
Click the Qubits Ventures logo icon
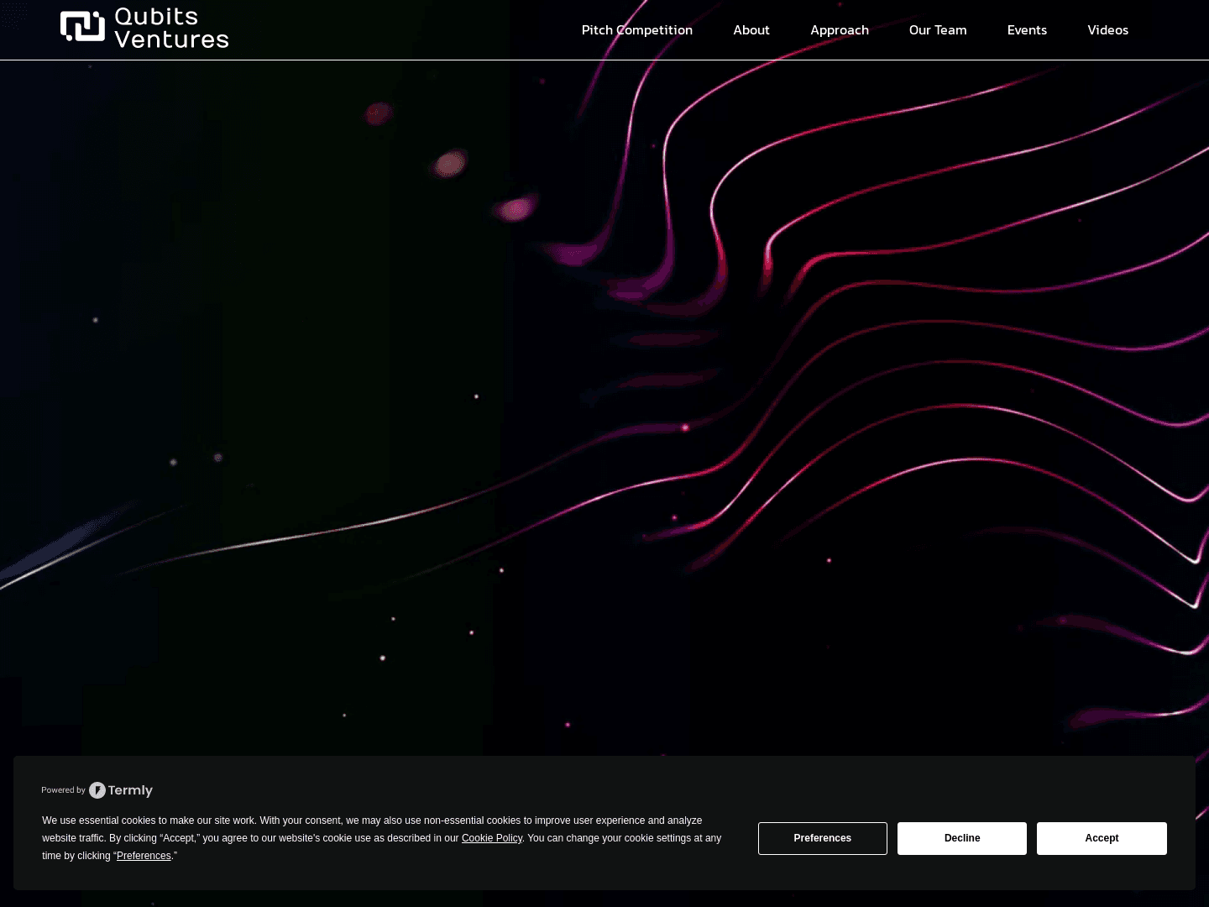click(81, 27)
